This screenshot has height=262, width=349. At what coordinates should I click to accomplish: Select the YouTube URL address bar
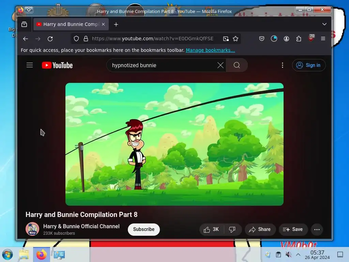(153, 39)
